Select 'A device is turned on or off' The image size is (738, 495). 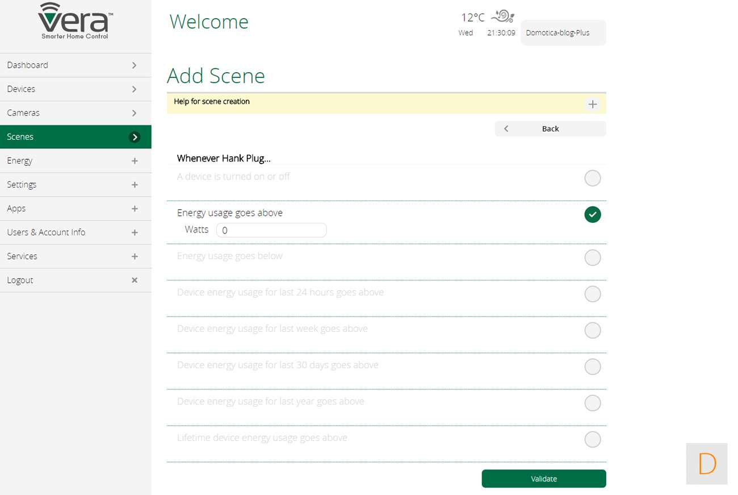pyautogui.click(x=592, y=178)
